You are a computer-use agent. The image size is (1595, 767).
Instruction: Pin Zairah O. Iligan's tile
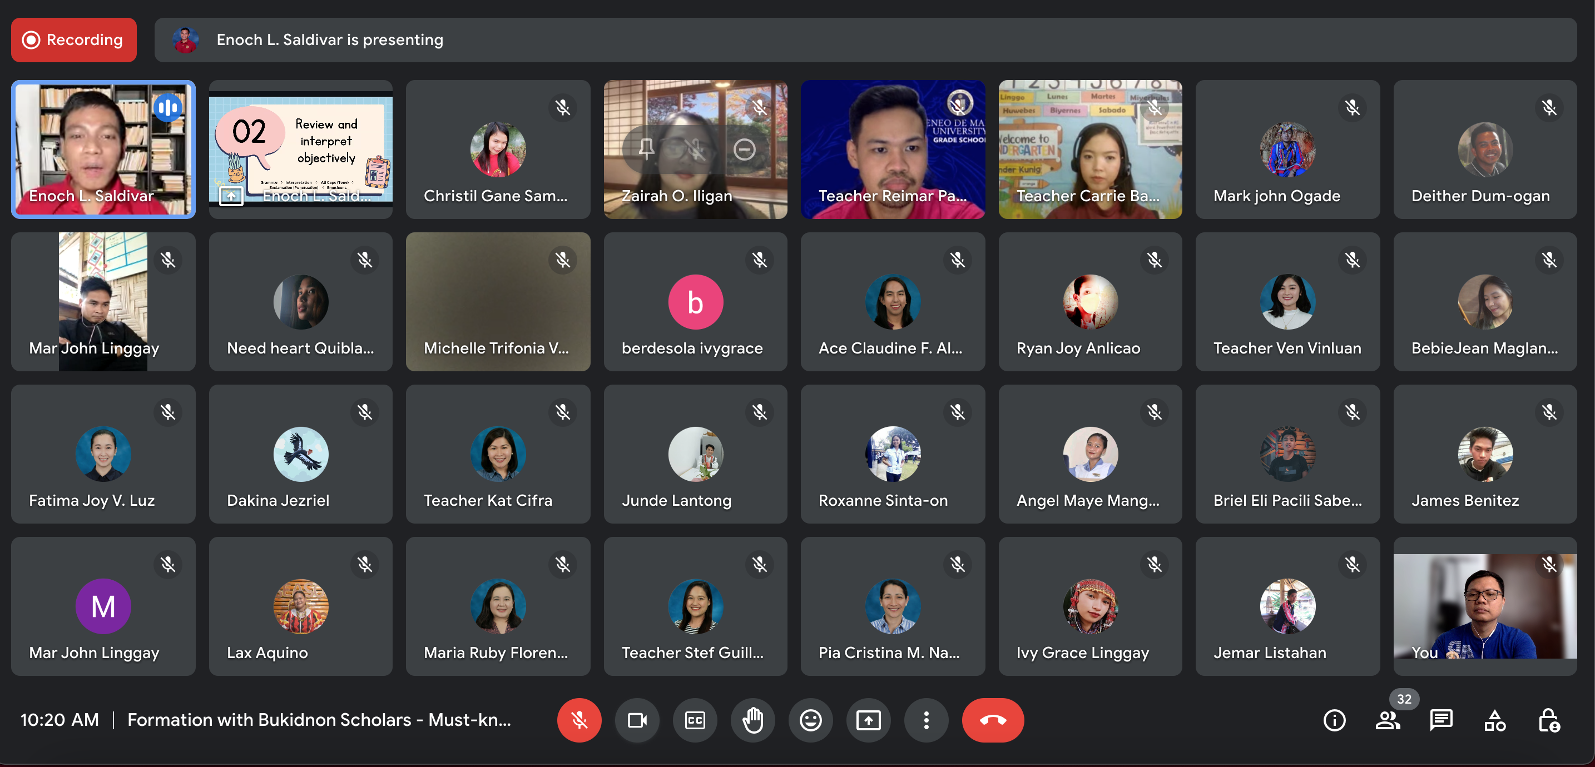(x=646, y=149)
